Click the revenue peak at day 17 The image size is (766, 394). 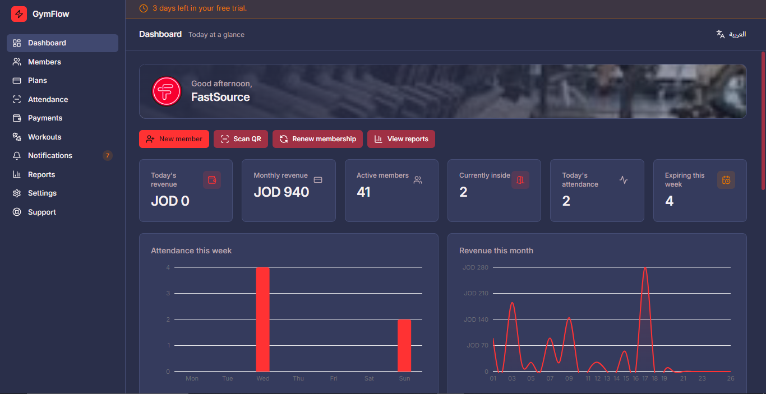645,268
